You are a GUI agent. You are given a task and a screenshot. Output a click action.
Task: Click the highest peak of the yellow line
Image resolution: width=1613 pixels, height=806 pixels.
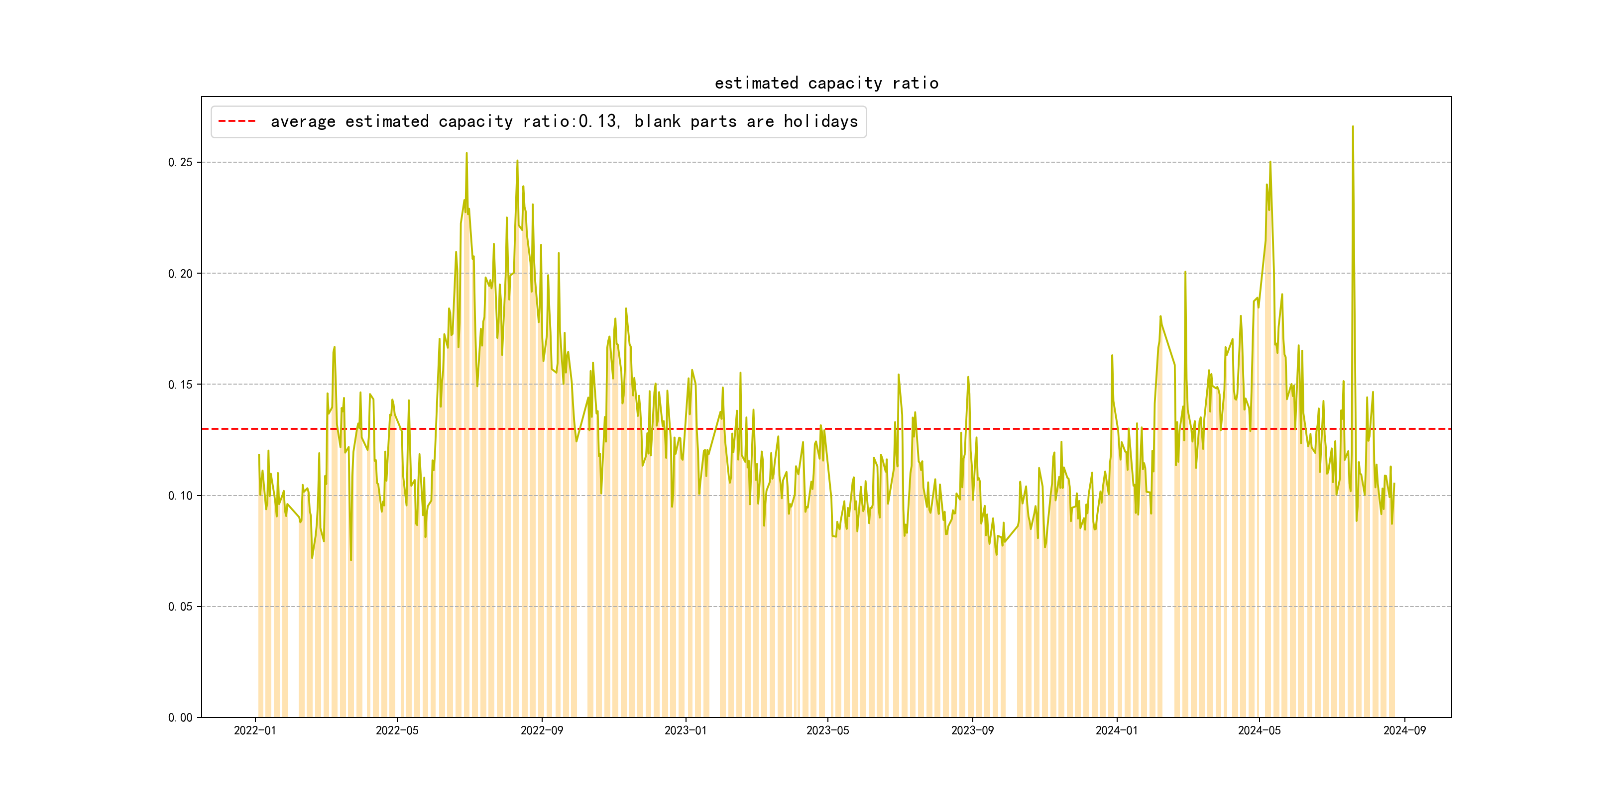[1353, 127]
